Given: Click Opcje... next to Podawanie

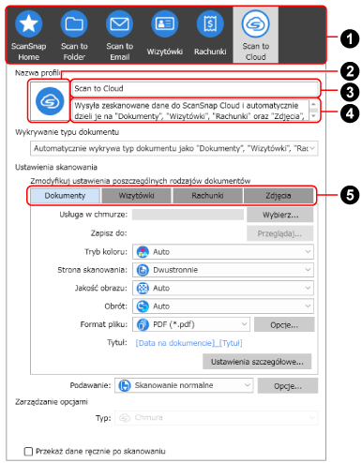Looking at the screenshot, I should [288, 386].
